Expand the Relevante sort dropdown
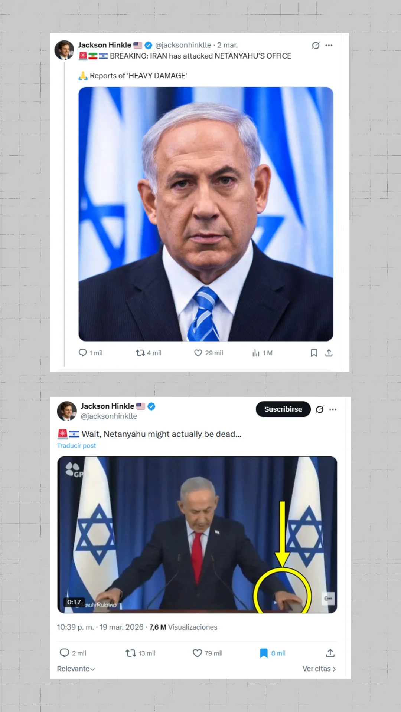 pyautogui.click(x=76, y=669)
